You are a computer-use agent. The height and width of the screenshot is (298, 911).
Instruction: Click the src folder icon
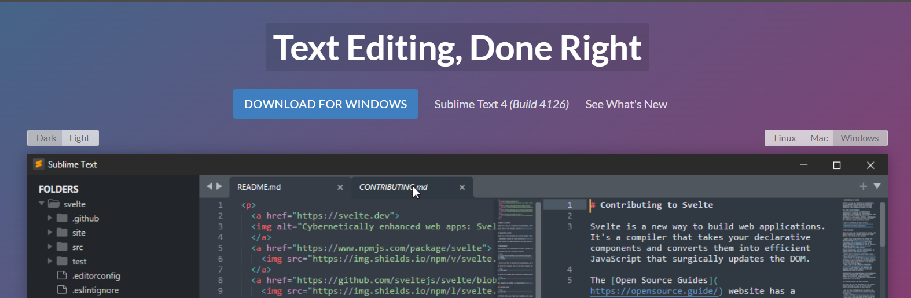62,247
